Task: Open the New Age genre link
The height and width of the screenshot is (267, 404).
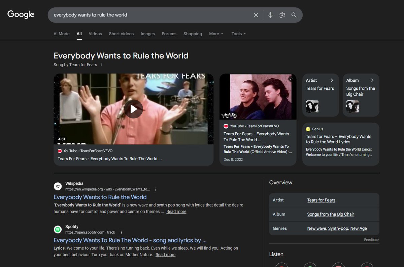Action: click(x=359, y=228)
